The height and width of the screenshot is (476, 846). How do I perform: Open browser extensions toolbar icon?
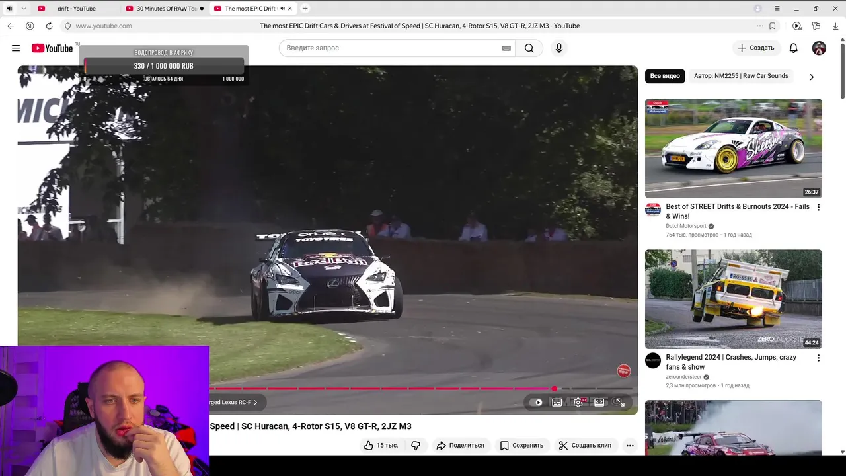(817, 26)
